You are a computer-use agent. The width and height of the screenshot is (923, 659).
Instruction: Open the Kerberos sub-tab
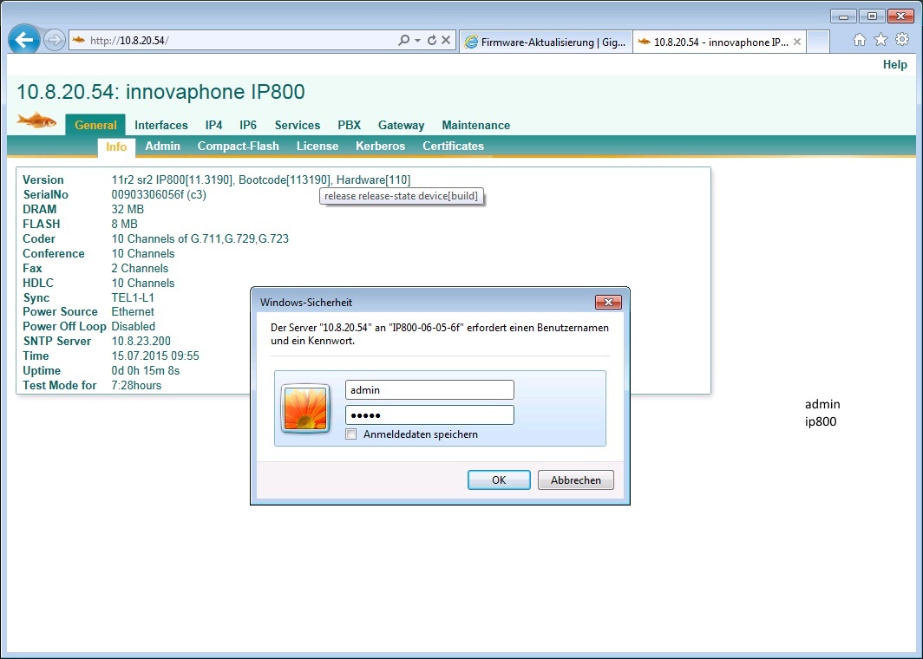pos(380,146)
